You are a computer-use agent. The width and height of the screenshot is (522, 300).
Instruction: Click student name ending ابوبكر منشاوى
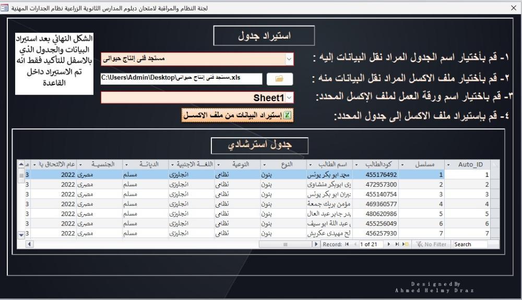(x=329, y=184)
